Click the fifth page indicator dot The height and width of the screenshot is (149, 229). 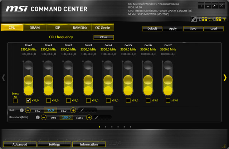124,127
